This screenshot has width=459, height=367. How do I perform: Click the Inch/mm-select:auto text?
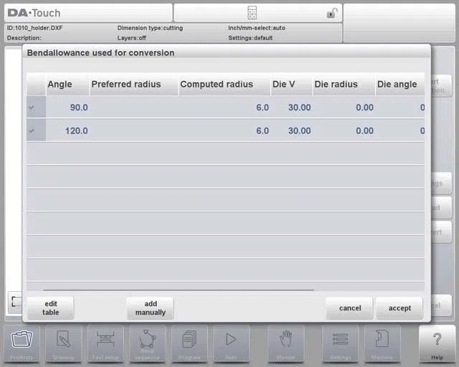tap(257, 28)
